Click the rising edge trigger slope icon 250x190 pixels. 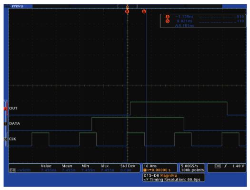[x=225, y=166]
